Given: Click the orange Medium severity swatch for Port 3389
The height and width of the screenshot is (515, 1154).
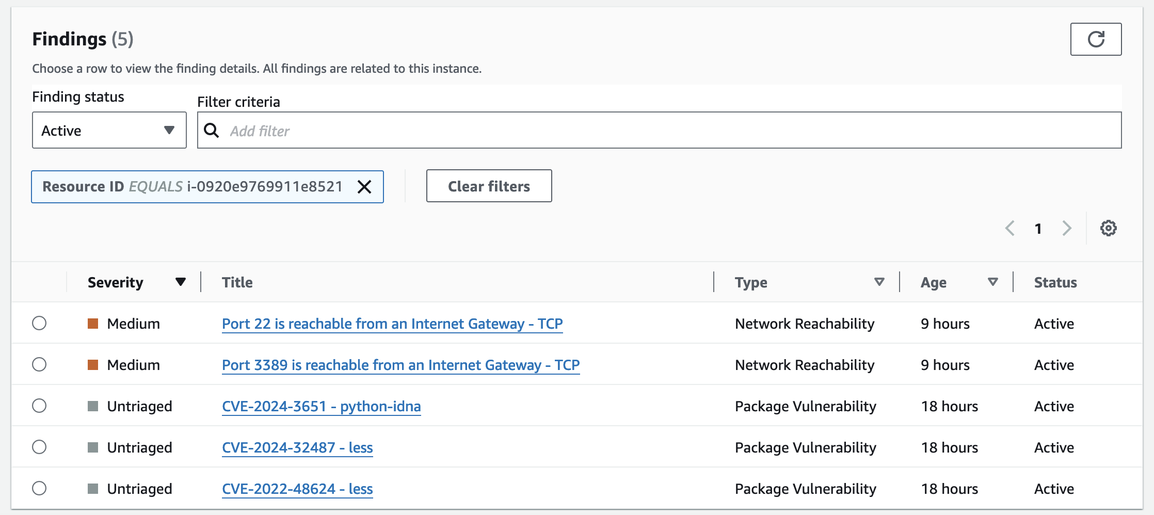Looking at the screenshot, I should pos(93,365).
